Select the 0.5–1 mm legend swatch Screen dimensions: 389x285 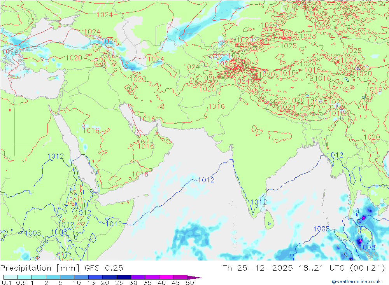[x=25, y=277]
